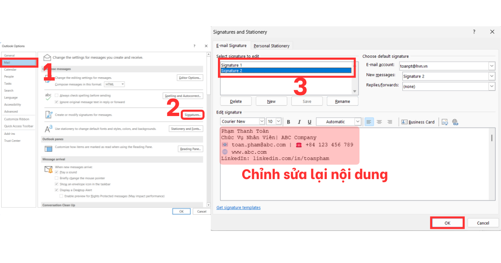Click the Insert Hyperlink globe icon
Viewport: 501px width, 263px height.
point(455,121)
